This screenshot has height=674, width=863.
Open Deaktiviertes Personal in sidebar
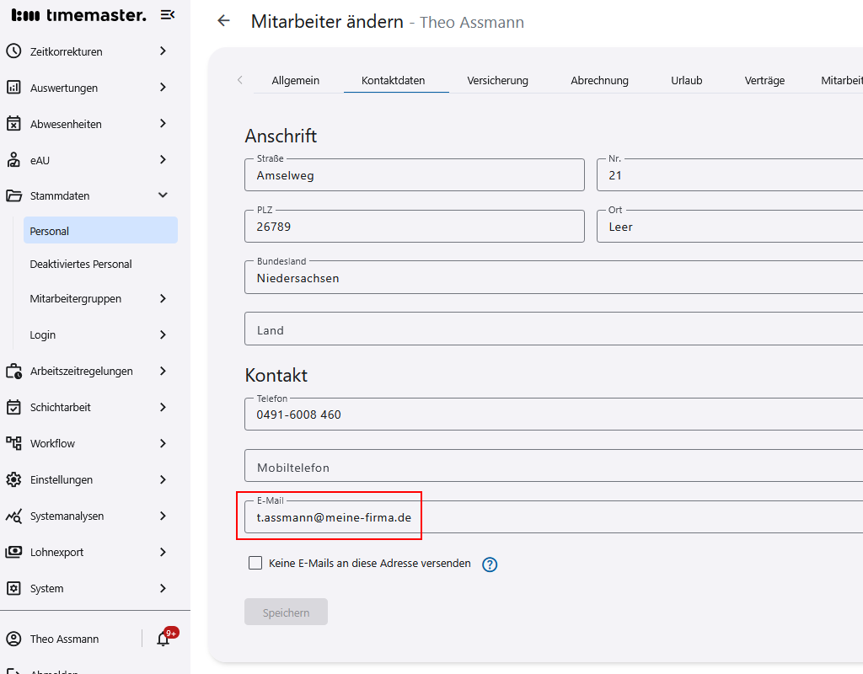pos(81,264)
